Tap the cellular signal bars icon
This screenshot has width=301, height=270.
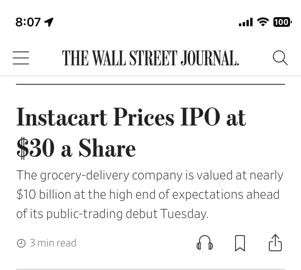246,22
